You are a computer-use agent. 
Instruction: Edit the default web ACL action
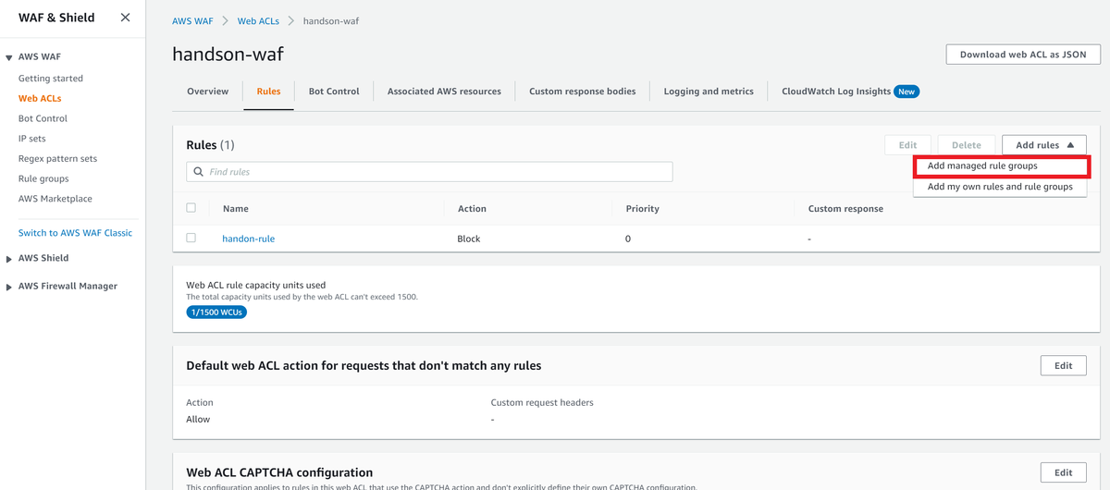(x=1064, y=366)
